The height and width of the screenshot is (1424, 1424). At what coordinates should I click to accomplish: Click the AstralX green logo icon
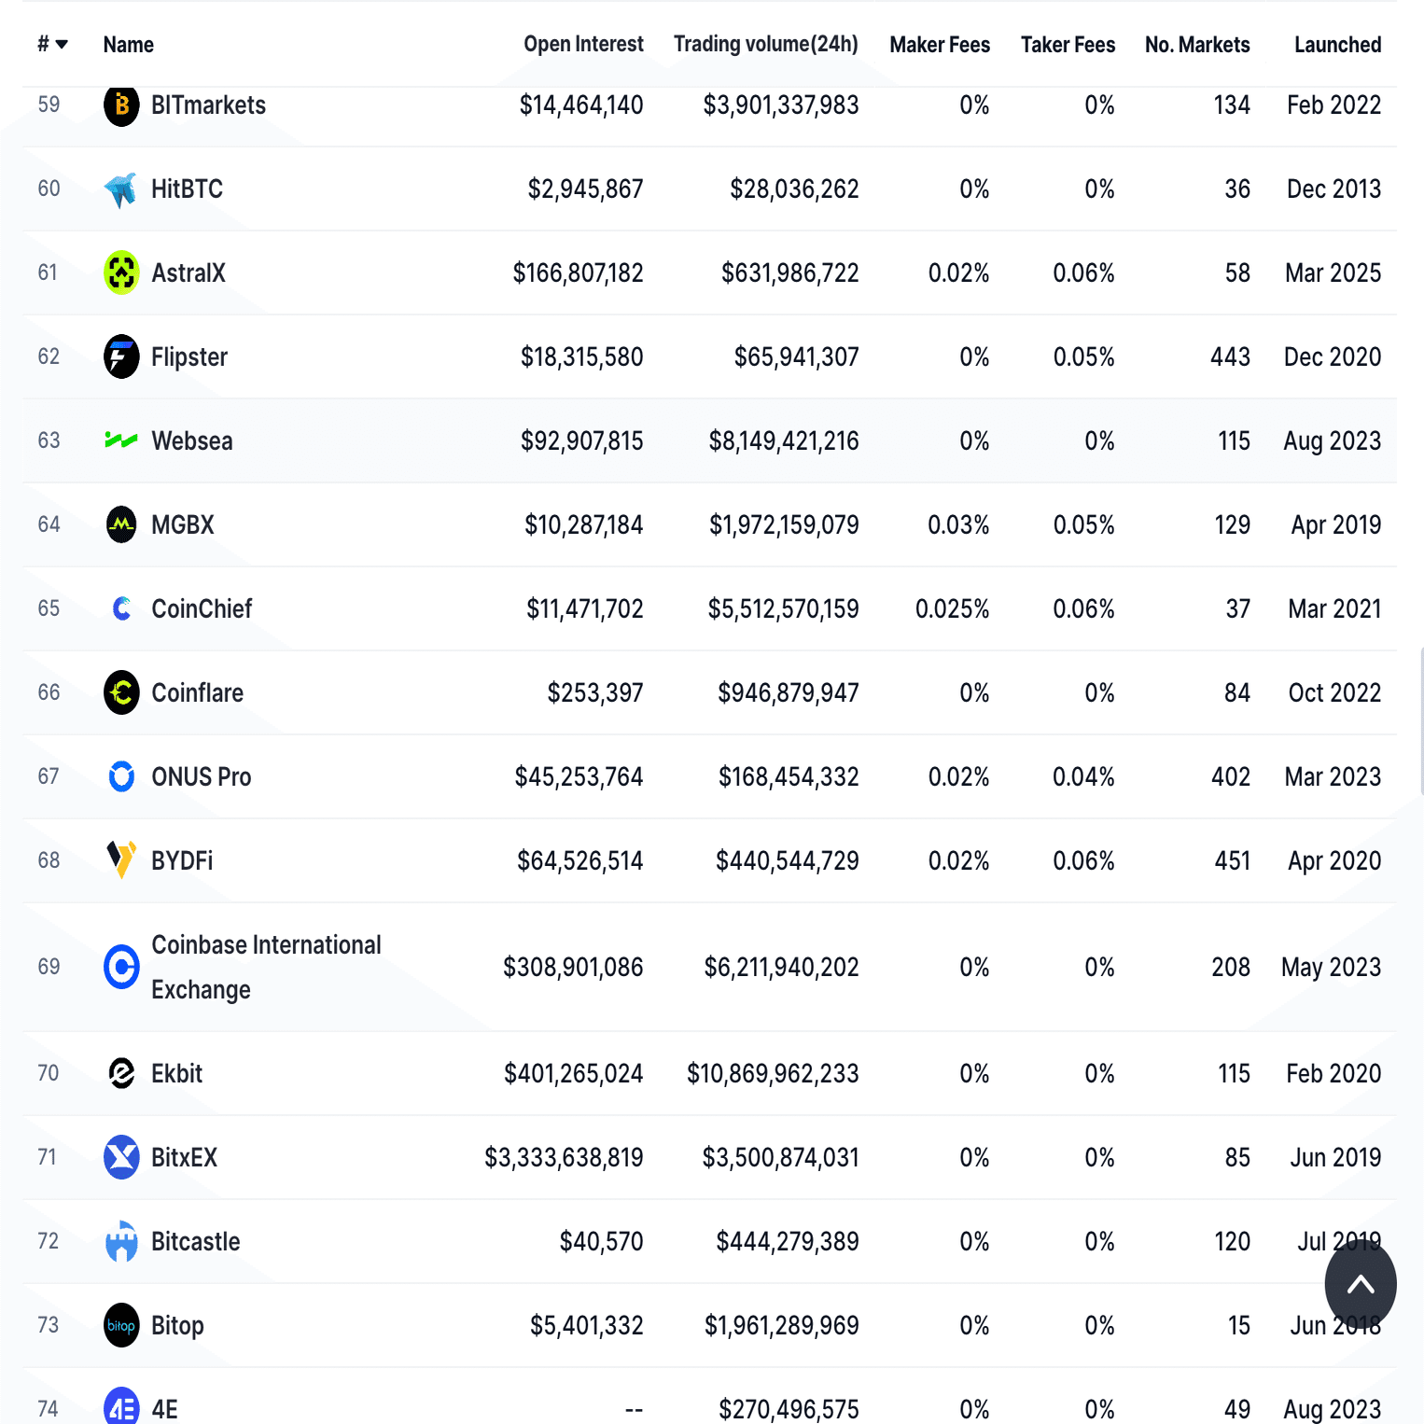tap(121, 272)
